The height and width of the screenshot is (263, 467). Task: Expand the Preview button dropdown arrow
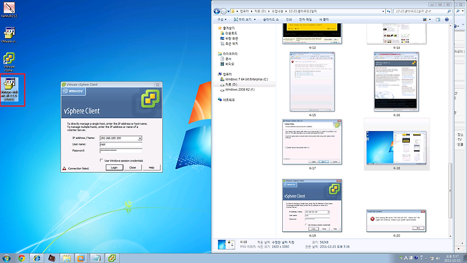[x=255, y=19]
